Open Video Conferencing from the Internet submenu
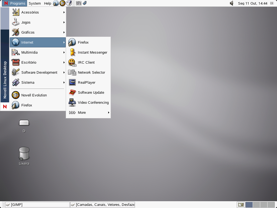Viewport: 277px width, 208px height. [93, 102]
